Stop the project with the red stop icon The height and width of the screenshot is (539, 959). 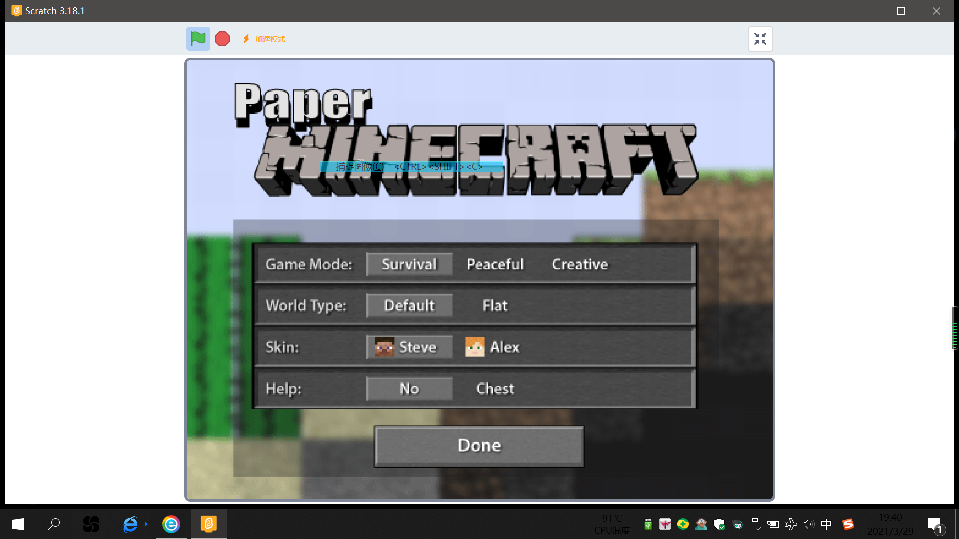[222, 39]
